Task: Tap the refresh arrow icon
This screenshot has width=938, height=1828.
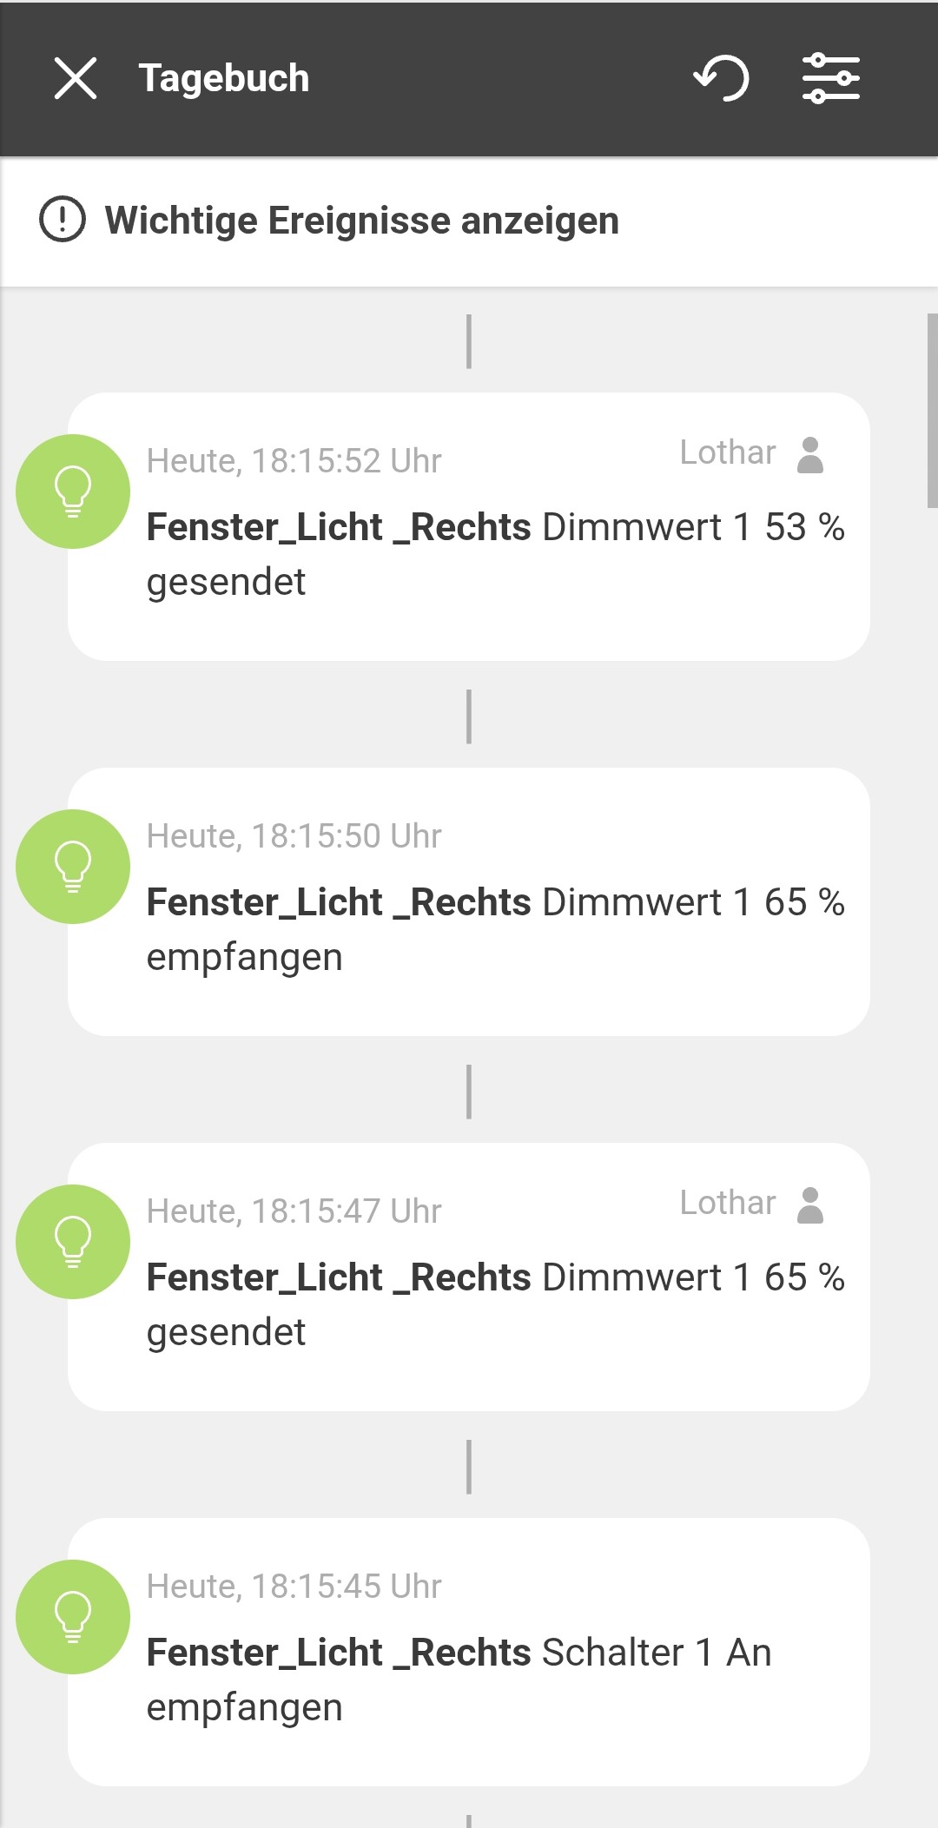Action: point(721,78)
